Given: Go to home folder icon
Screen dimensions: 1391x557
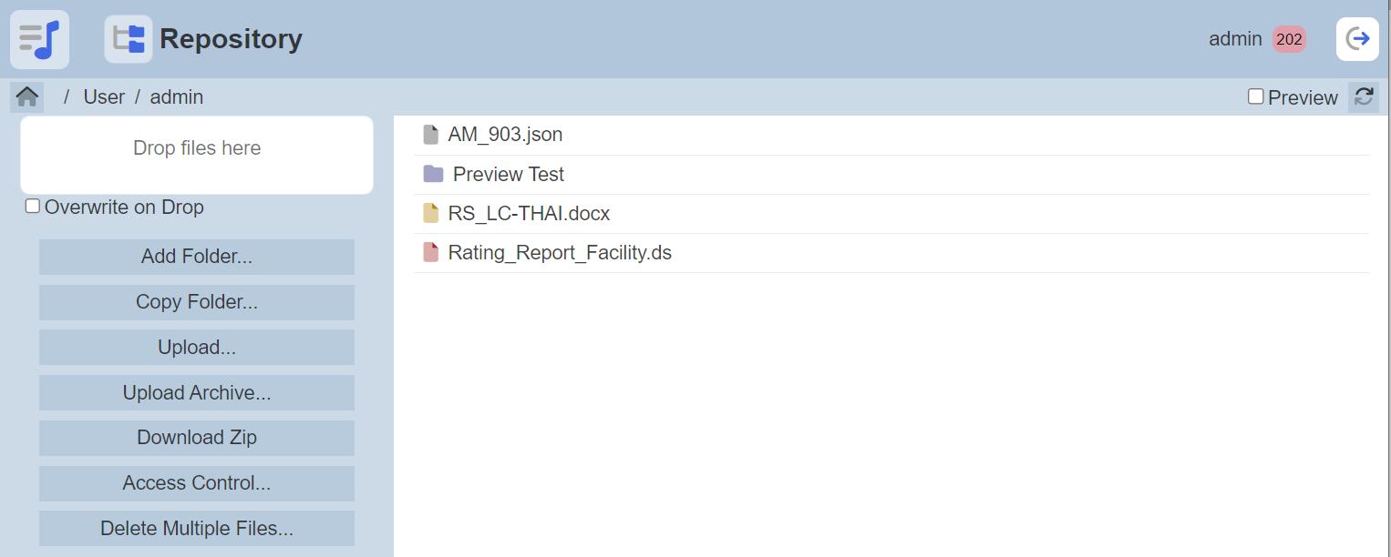Looking at the screenshot, I should click(27, 96).
